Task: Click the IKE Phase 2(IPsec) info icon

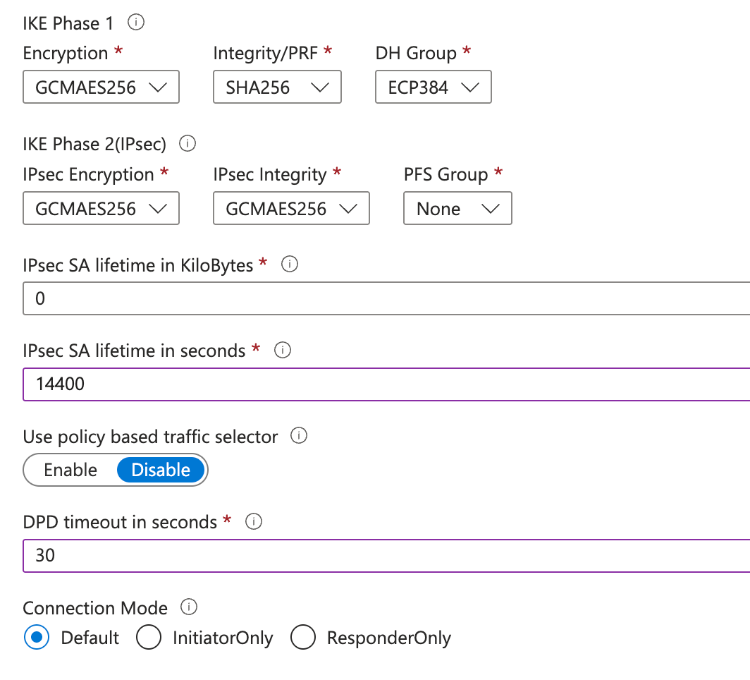Action: (x=187, y=144)
